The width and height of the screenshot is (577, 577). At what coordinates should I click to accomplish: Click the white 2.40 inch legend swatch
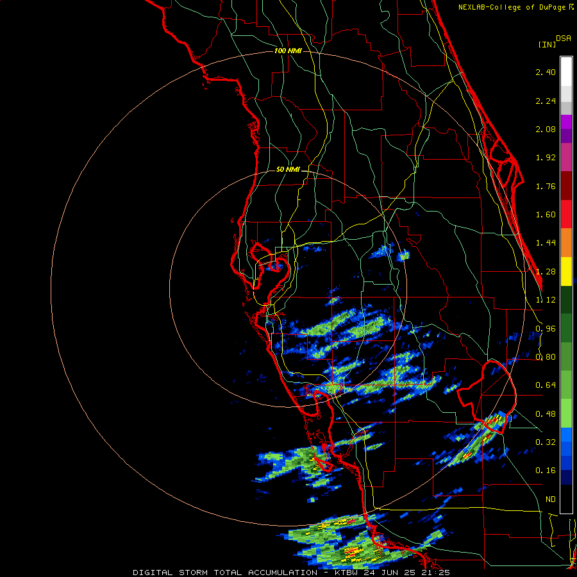[566, 72]
